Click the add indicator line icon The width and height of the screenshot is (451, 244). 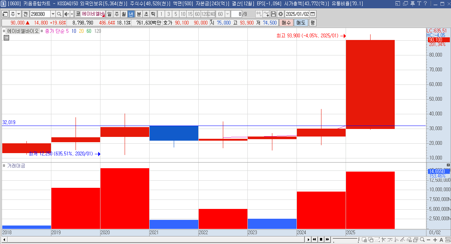[266, 14]
